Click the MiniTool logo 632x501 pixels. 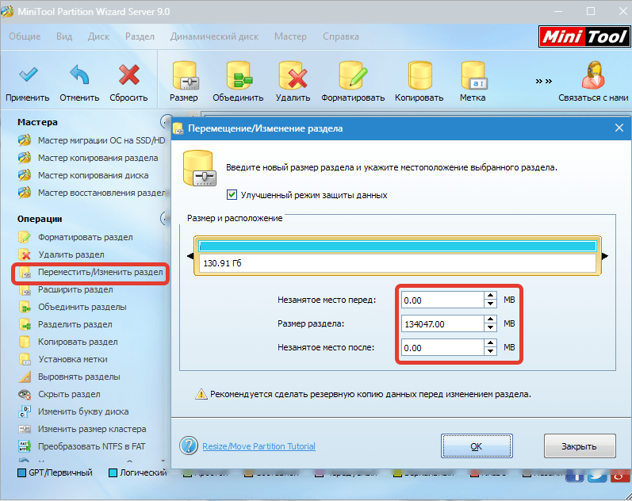click(584, 36)
